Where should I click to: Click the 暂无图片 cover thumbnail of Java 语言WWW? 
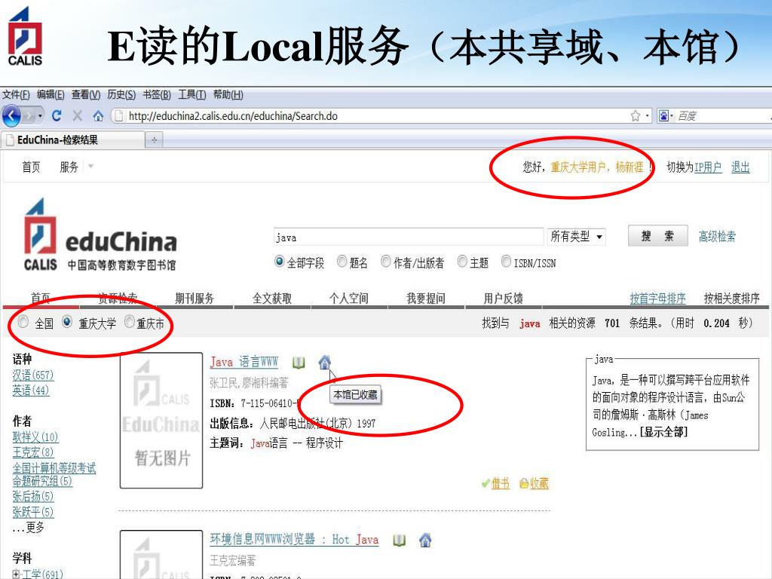click(x=161, y=421)
